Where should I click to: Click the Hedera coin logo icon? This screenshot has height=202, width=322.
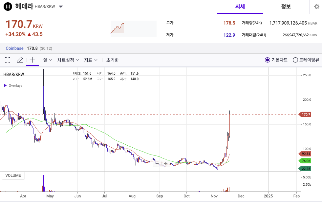coord(8,7)
